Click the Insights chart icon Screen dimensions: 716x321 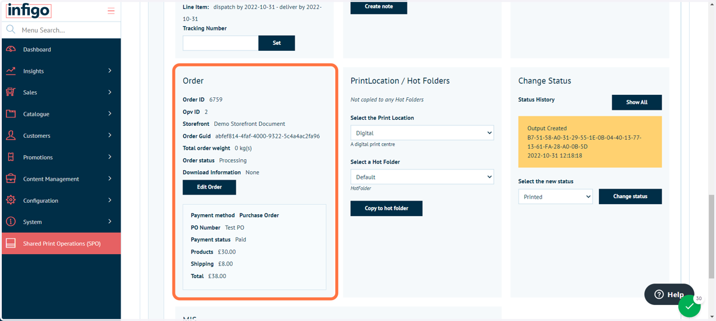[11, 71]
